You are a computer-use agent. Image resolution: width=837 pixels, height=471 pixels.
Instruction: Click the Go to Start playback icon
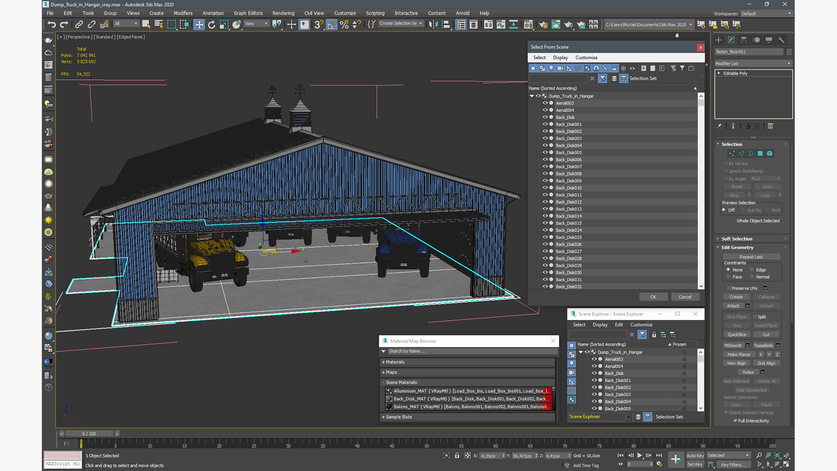click(620, 455)
